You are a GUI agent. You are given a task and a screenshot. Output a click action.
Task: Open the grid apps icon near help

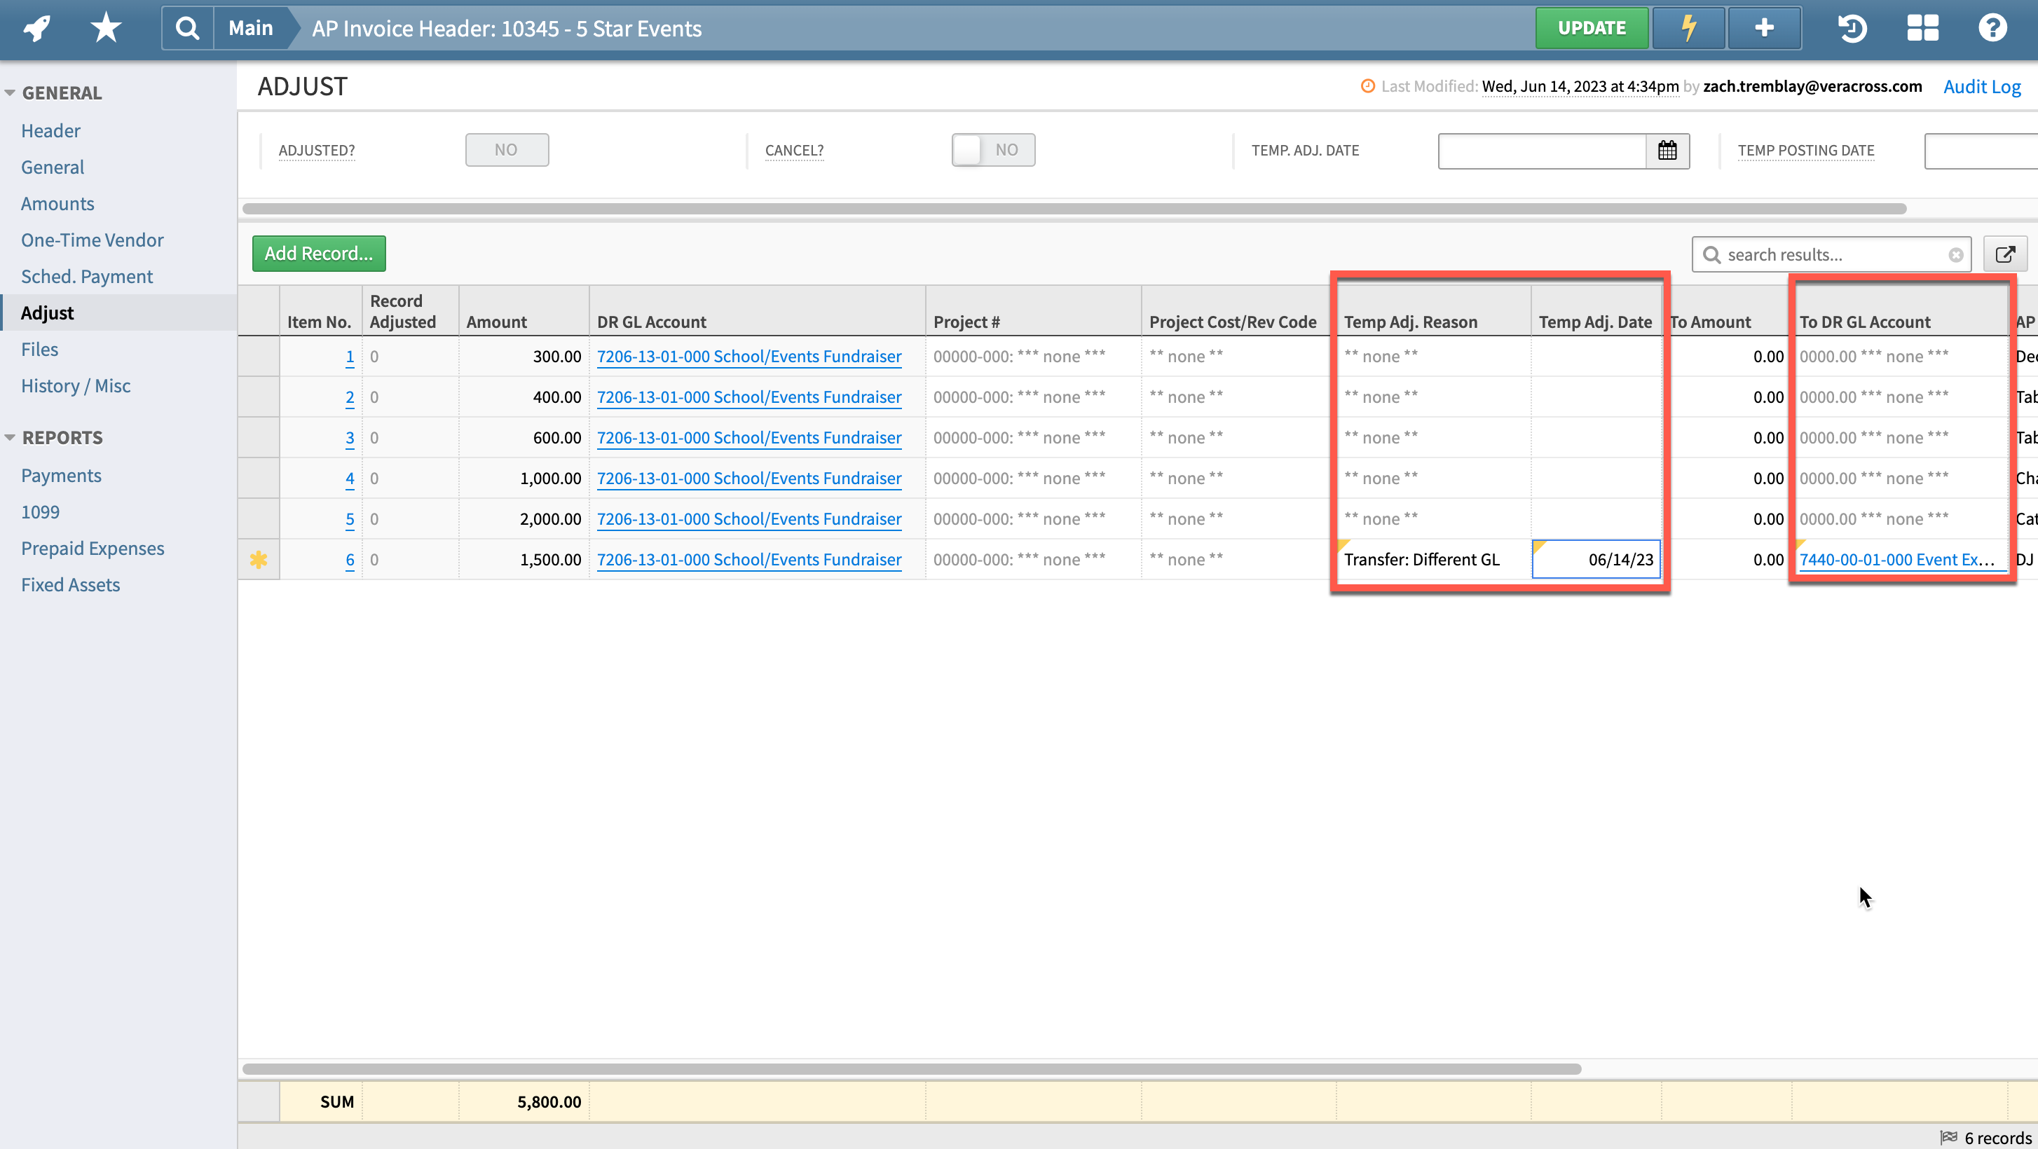coord(1922,29)
